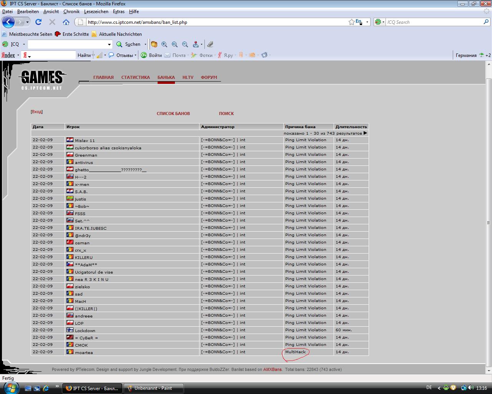Click the ICQ Search magnifier icon
Image resolution: width=492 pixels, height=394 pixels.
click(486, 22)
